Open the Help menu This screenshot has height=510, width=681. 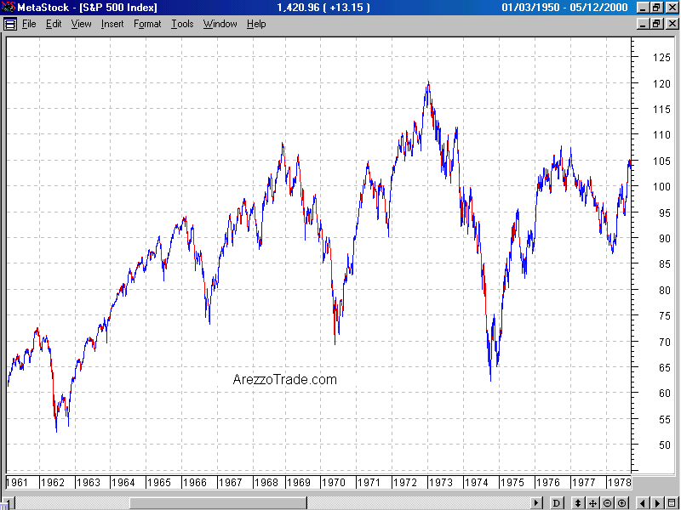point(256,24)
